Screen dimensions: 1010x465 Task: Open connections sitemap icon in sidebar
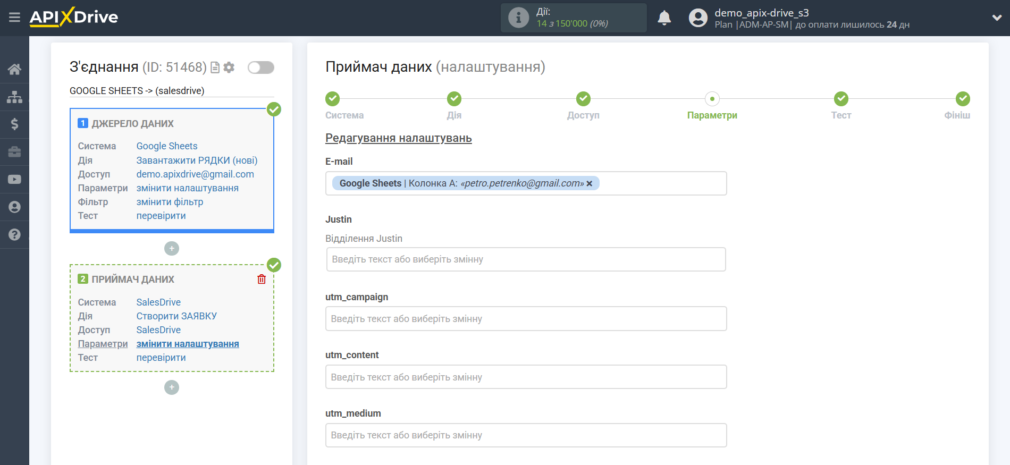click(x=14, y=97)
